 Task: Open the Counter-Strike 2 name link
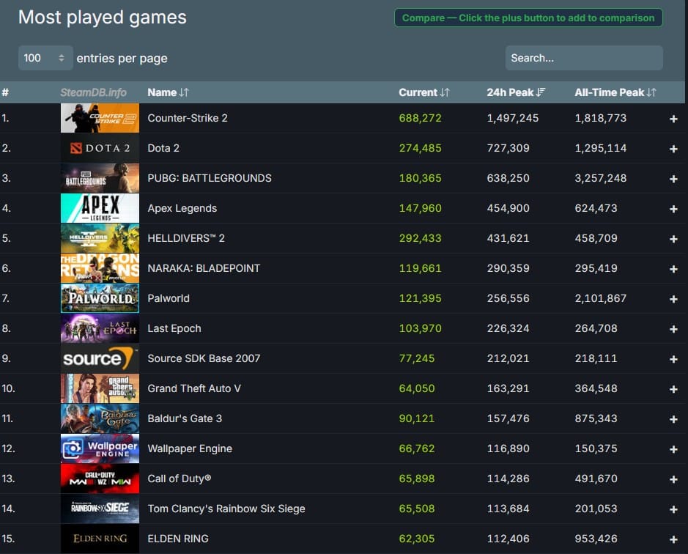(x=188, y=118)
